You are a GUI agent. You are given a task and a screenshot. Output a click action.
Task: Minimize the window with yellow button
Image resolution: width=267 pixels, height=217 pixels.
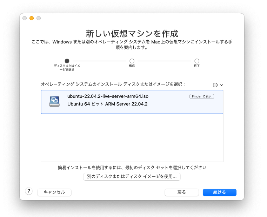32,18
